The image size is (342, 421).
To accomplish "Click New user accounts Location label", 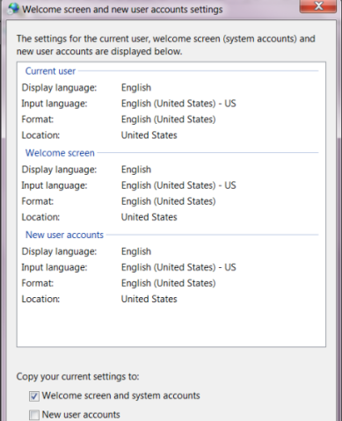I will [x=40, y=299].
